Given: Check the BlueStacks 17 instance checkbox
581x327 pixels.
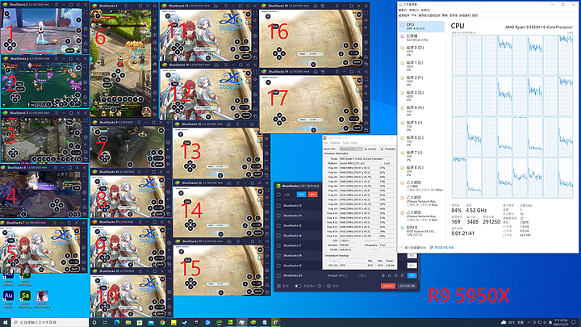Looking at the screenshot, I should click(x=278, y=245).
